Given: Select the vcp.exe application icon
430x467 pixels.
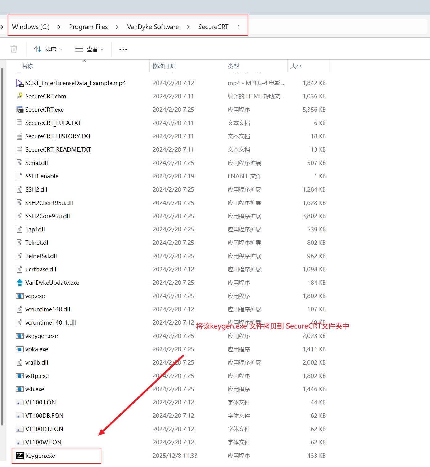Looking at the screenshot, I should (19, 296).
